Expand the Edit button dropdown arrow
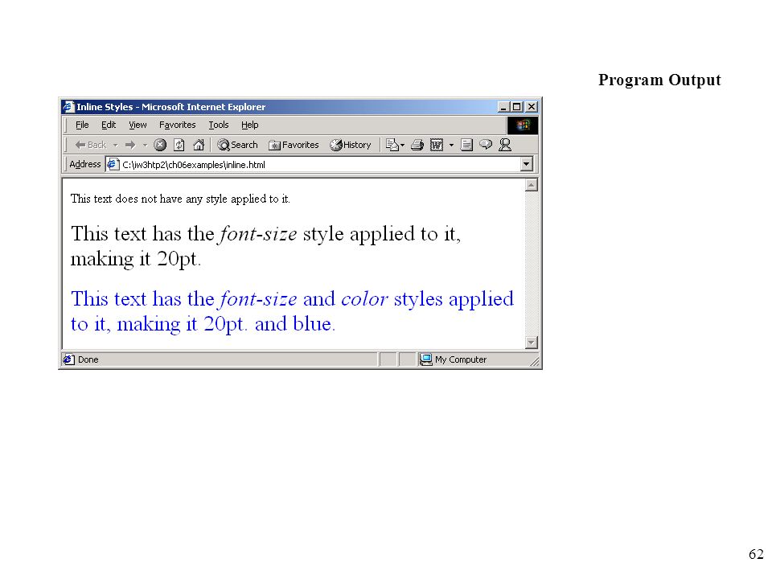 [451, 146]
